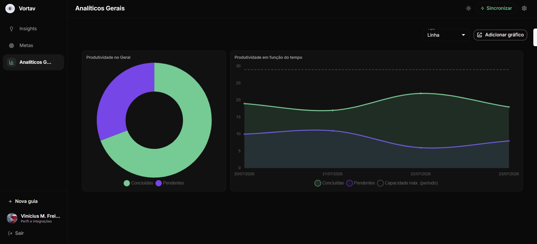This screenshot has width=537, height=244.
Task: Click the Insights lightbulb icon
Action: coord(11,29)
